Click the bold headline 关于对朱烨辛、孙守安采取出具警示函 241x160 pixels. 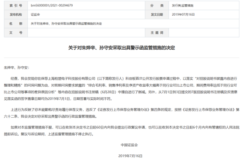(x=121, y=48)
